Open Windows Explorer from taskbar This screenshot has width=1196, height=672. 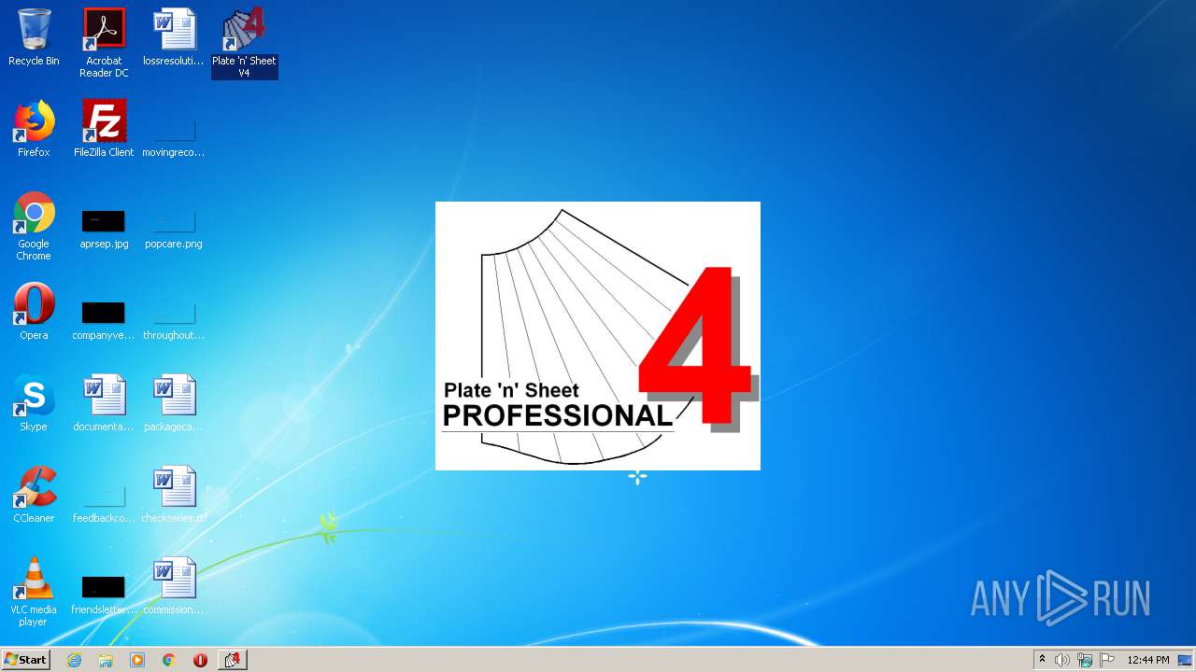tap(106, 660)
